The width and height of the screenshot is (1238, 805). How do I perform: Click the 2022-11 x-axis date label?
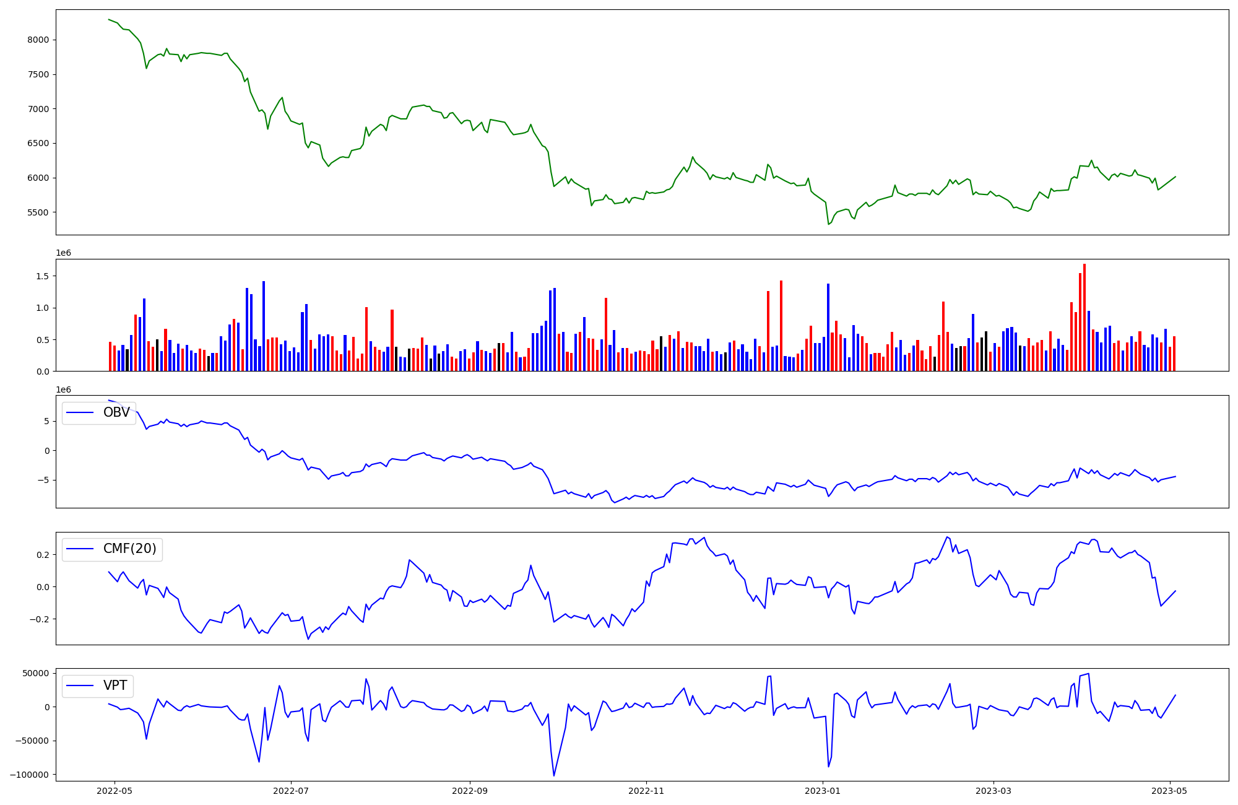(x=646, y=791)
